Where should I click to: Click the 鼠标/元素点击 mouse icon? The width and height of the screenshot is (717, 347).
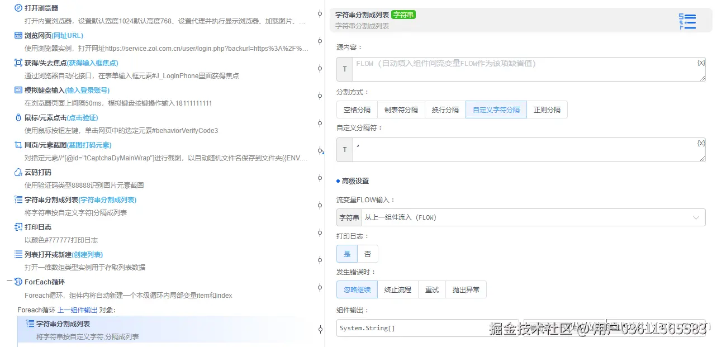pyautogui.click(x=18, y=117)
